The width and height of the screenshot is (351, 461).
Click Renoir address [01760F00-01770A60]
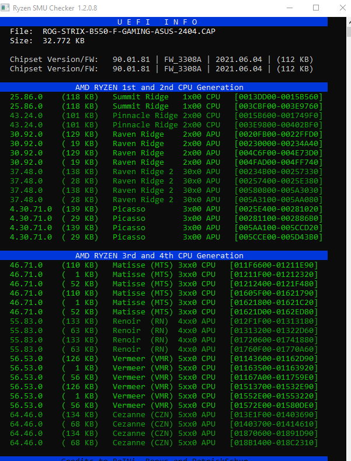click(274, 349)
